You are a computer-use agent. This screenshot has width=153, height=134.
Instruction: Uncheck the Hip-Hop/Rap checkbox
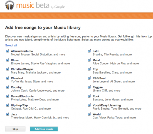click(8, 105)
